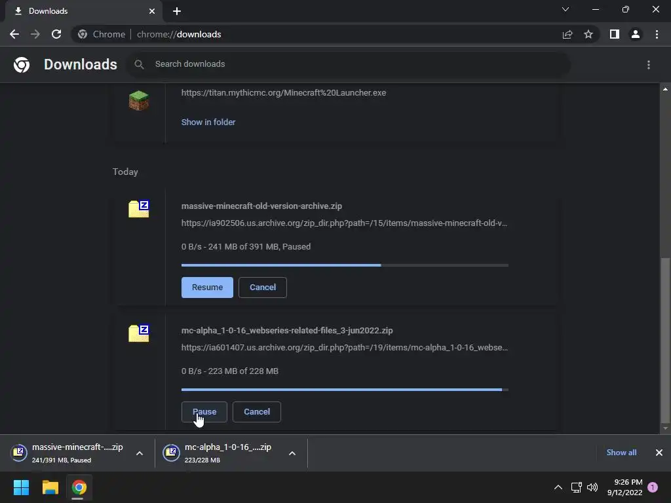This screenshot has width=671, height=503.
Task: Open the tab search chevron
Action: 566,9
